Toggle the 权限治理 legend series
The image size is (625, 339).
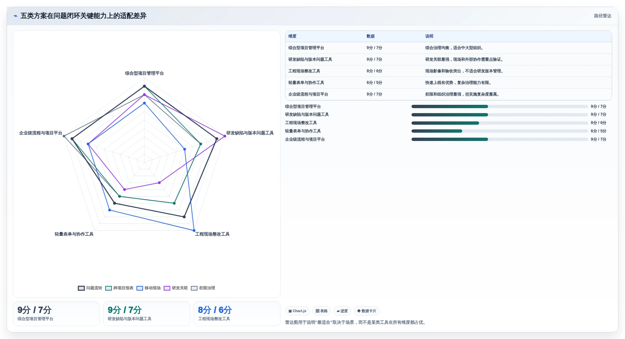pyautogui.click(x=203, y=288)
